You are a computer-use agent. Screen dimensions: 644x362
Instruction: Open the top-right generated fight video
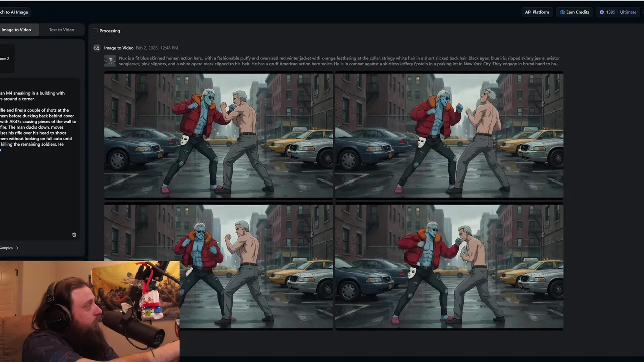click(449, 136)
